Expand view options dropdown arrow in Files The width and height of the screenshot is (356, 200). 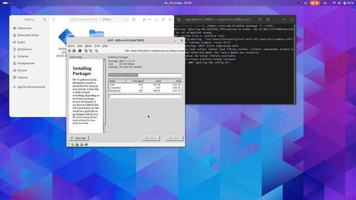150,19
